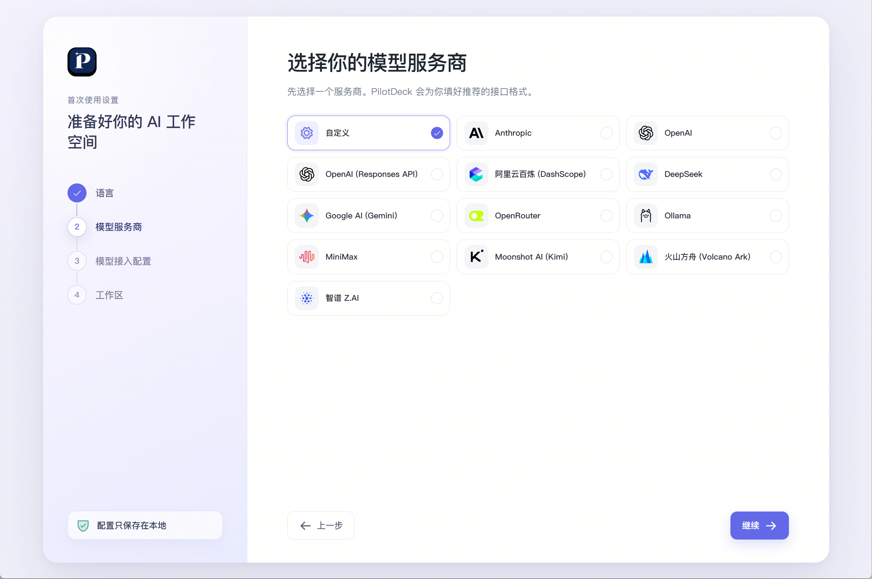Viewport: 872px width, 579px height.
Task: Click the Google Gemini star icon
Action: tap(307, 216)
